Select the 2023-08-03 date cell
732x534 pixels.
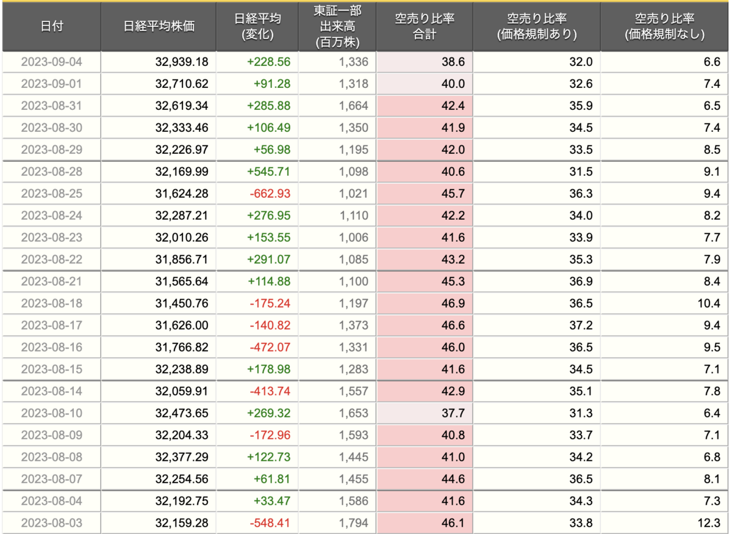click(x=51, y=523)
